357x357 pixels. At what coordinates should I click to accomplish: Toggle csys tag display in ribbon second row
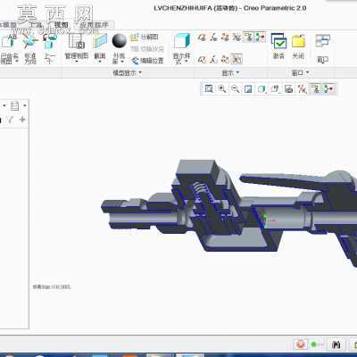coord(237,60)
